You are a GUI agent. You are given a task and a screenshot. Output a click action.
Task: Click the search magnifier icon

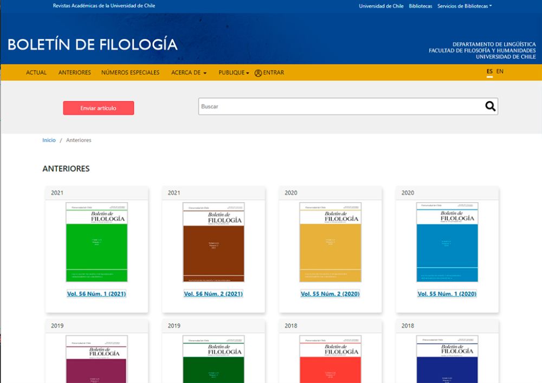(x=489, y=106)
